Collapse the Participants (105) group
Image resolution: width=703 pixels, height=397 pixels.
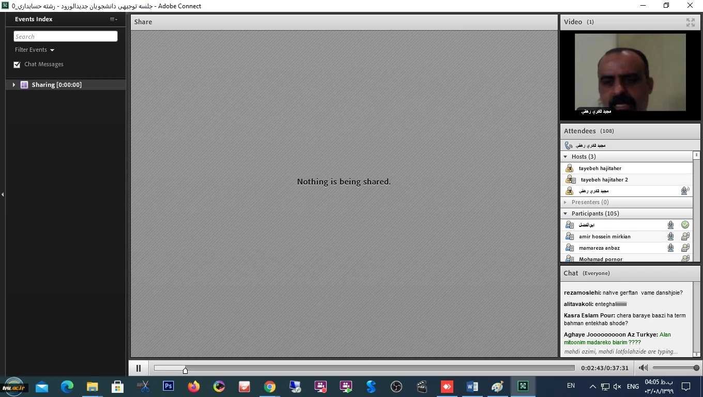(x=566, y=213)
